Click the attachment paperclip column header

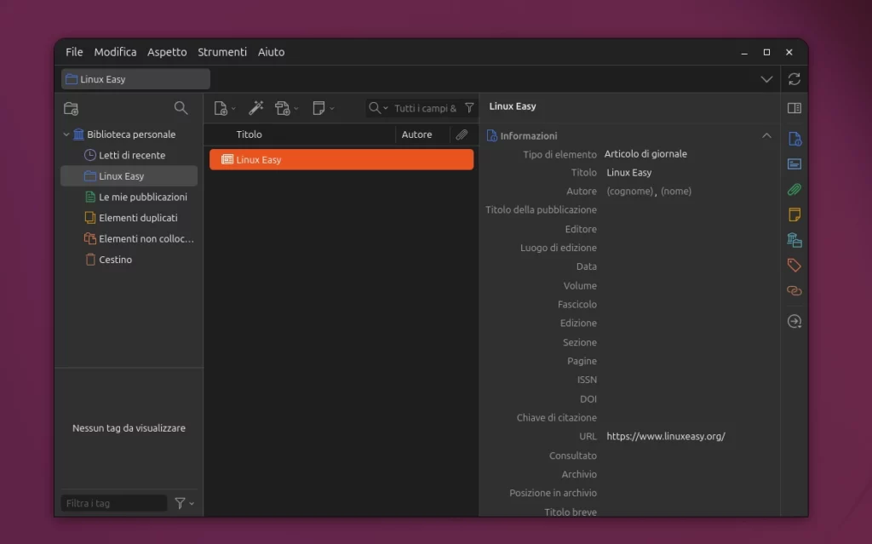pyautogui.click(x=462, y=134)
